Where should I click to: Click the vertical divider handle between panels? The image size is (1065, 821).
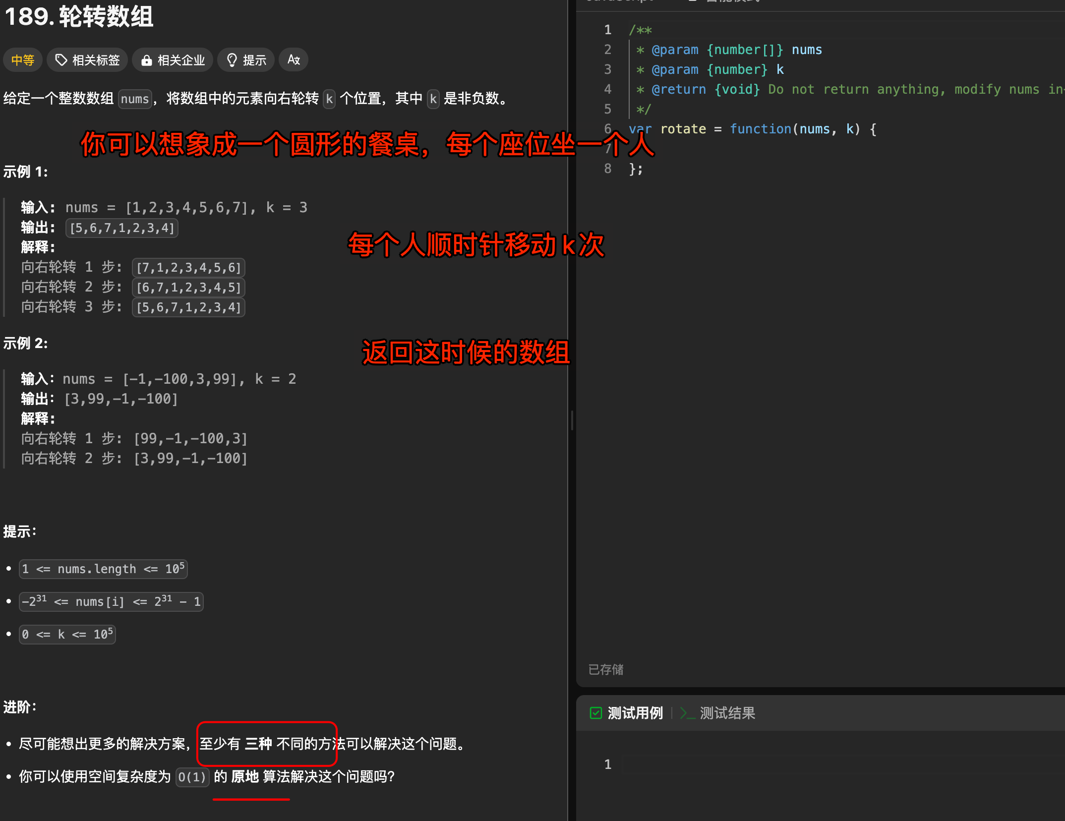[x=572, y=420]
